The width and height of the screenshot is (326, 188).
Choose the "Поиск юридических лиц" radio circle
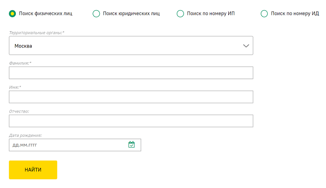[96, 13]
